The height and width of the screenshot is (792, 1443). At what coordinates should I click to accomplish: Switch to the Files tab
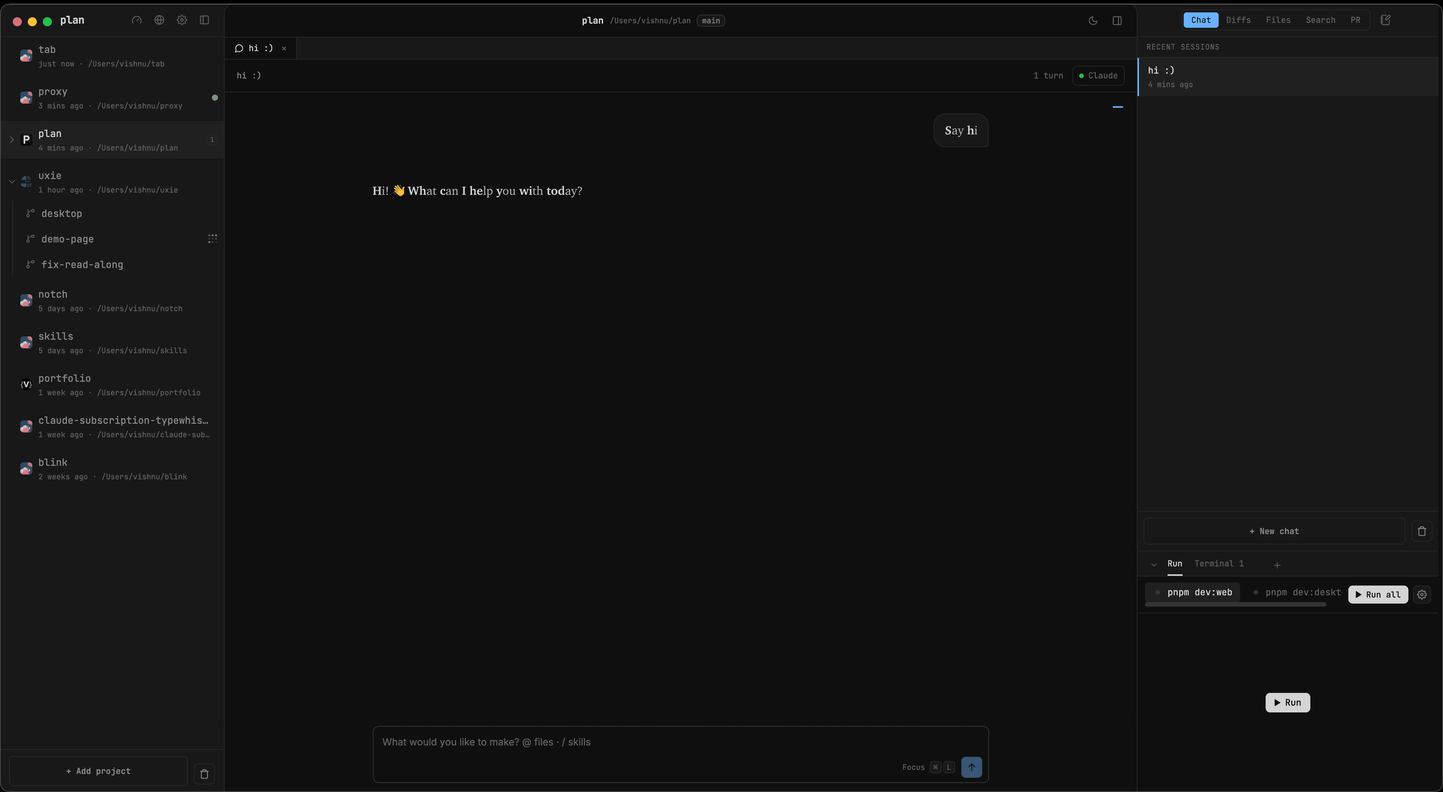coord(1278,20)
